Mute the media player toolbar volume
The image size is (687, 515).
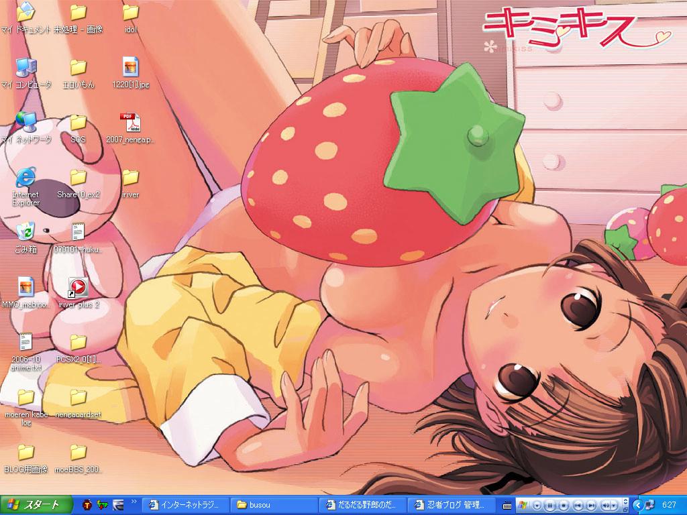(x=606, y=506)
